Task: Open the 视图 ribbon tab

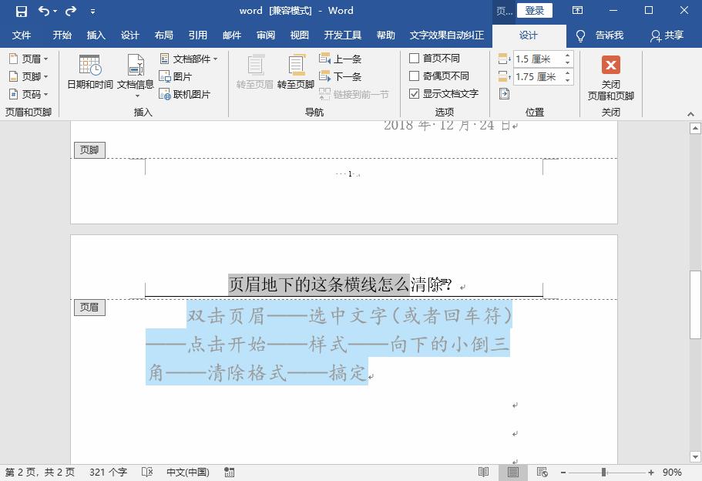Action: (x=299, y=35)
